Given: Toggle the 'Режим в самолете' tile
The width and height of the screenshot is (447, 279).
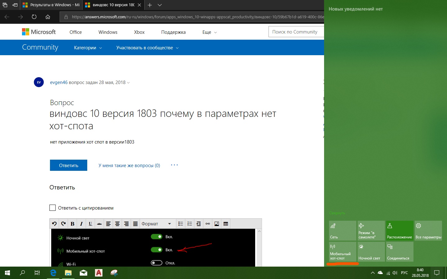Looking at the screenshot, I should point(371,230).
